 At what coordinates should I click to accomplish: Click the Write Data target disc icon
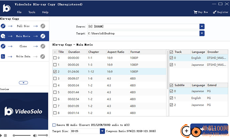[x=43, y=56]
